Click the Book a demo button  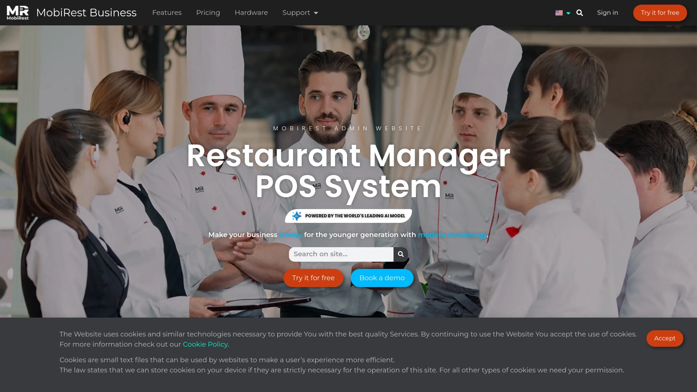[382, 278]
